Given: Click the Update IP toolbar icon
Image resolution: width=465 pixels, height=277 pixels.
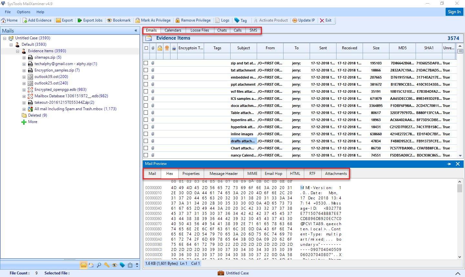Looking at the screenshot, I should (303, 20).
